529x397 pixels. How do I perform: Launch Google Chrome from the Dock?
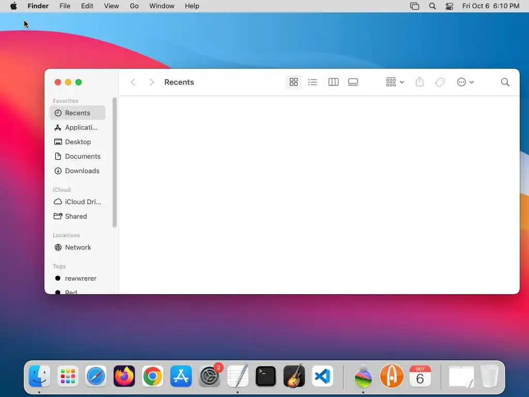coord(152,376)
